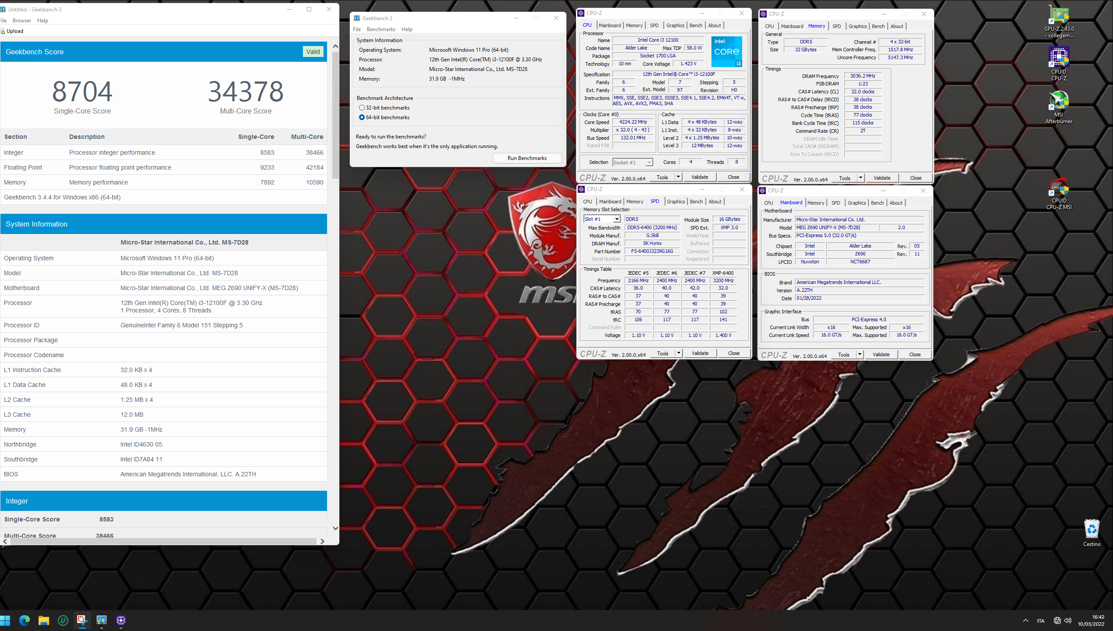Open Browser menu in Geekbench results window
The image size is (1113, 631).
pyautogui.click(x=22, y=21)
